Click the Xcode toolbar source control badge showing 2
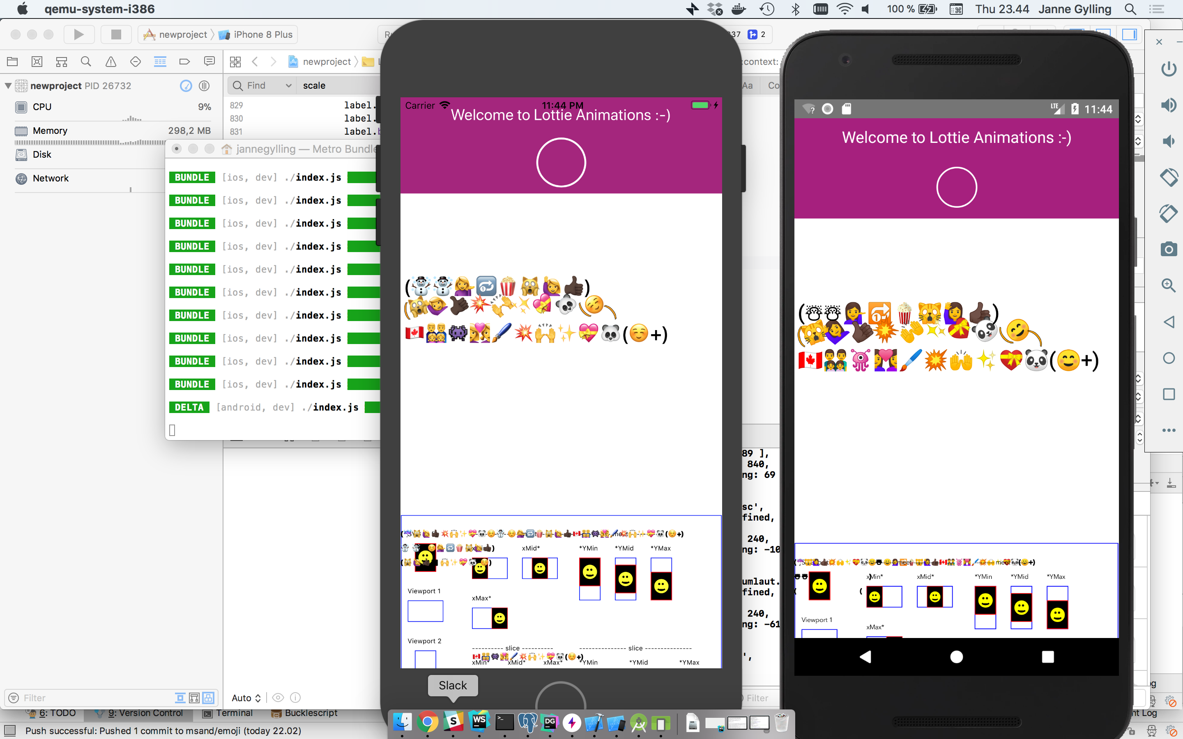Image resolution: width=1183 pixels, height=739 pixels. 757,34
